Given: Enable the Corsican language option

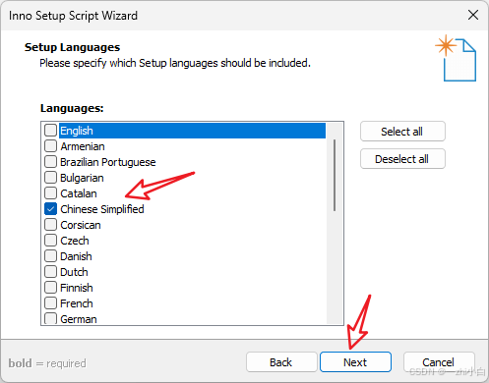Looking at the screenshot, I should [50, 225].
